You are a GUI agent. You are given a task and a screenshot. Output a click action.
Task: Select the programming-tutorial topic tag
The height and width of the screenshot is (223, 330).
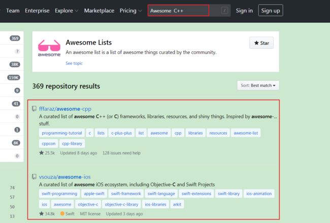61,133
